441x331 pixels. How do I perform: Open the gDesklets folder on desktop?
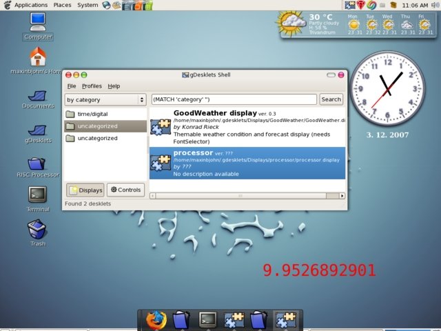[37, 130]
